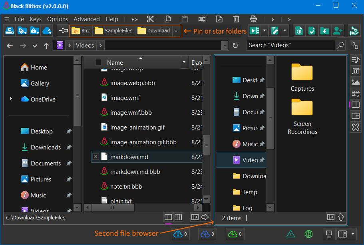Screen dimensions: 364x245
Task: Open the Help menu
Action: 112,19
